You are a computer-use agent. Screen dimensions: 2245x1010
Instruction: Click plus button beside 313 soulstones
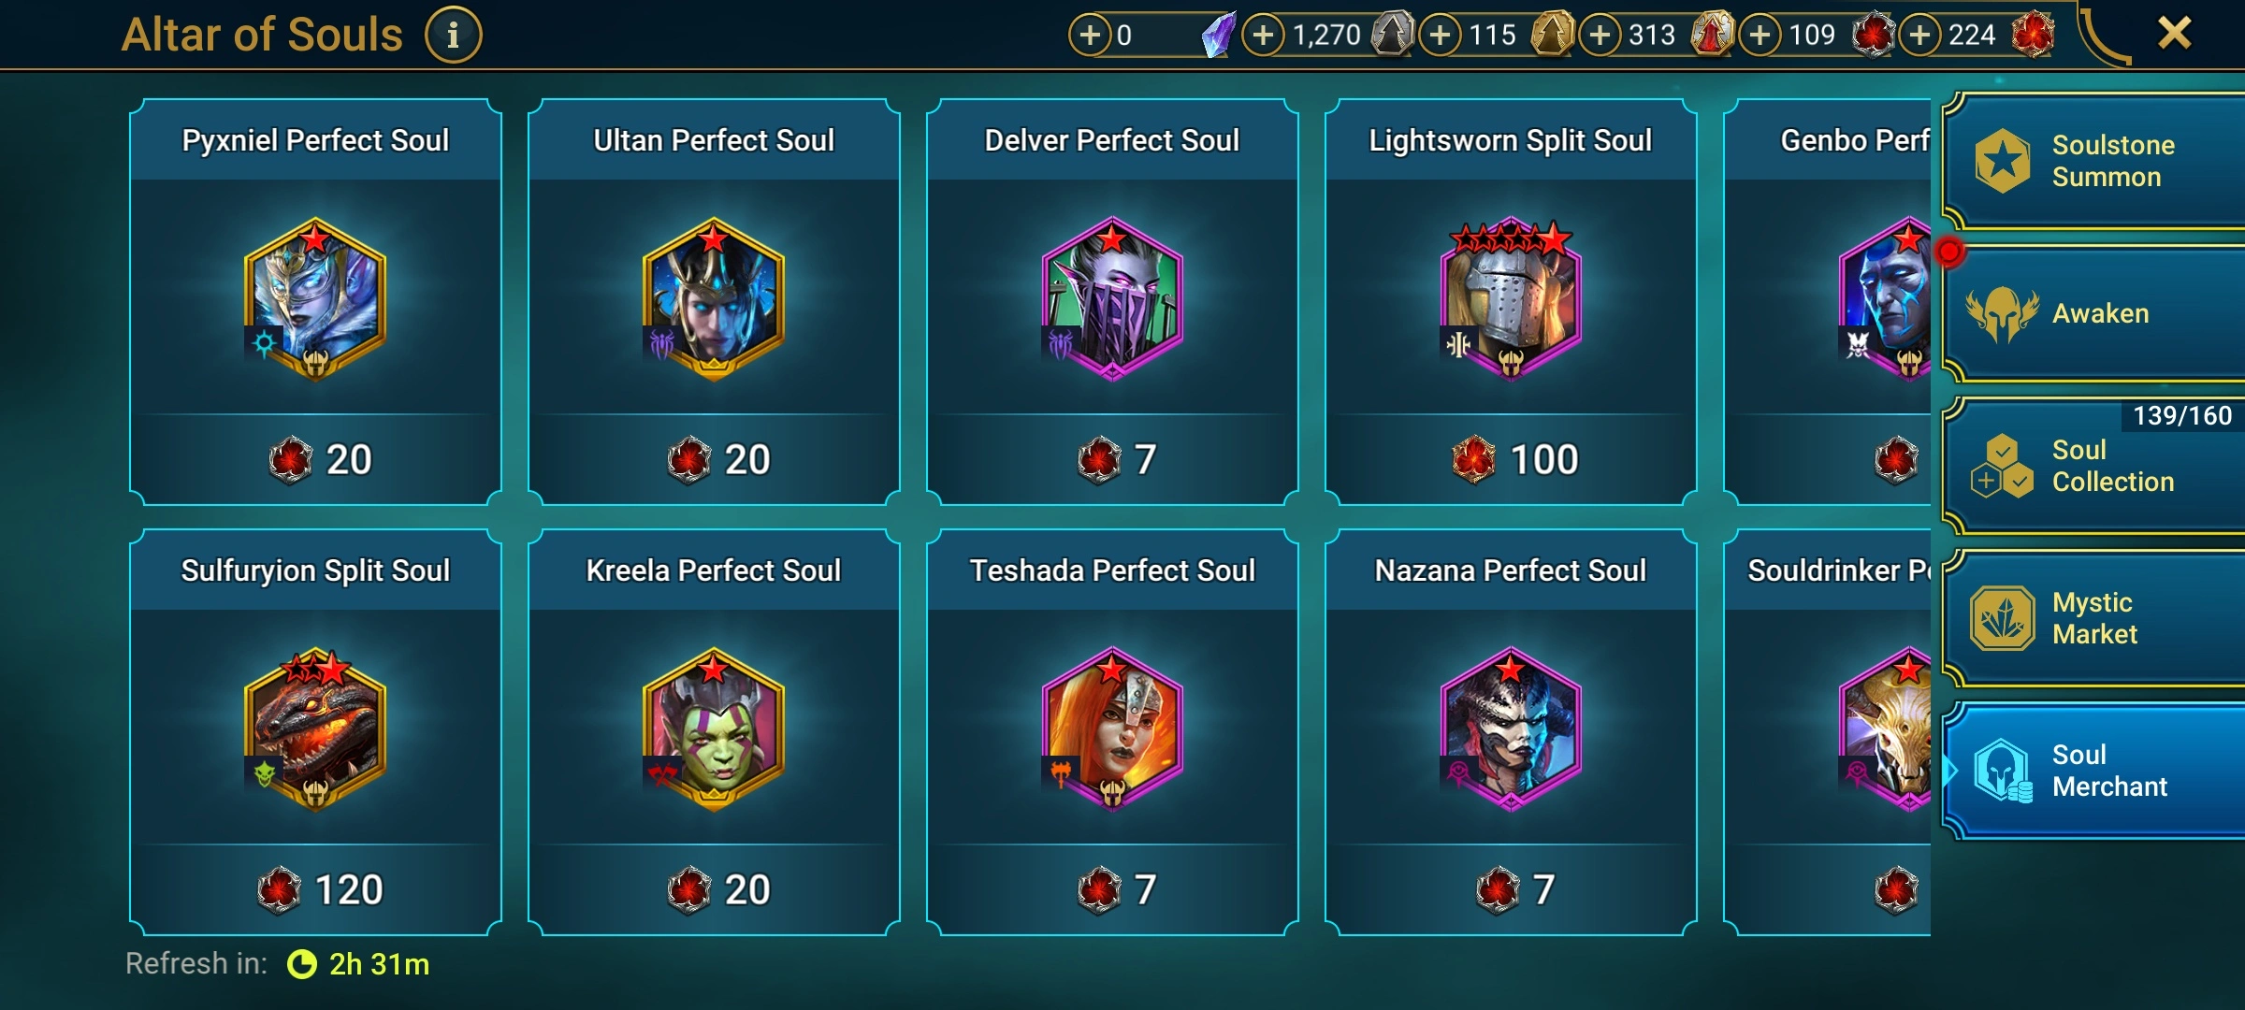point(1600,36)
